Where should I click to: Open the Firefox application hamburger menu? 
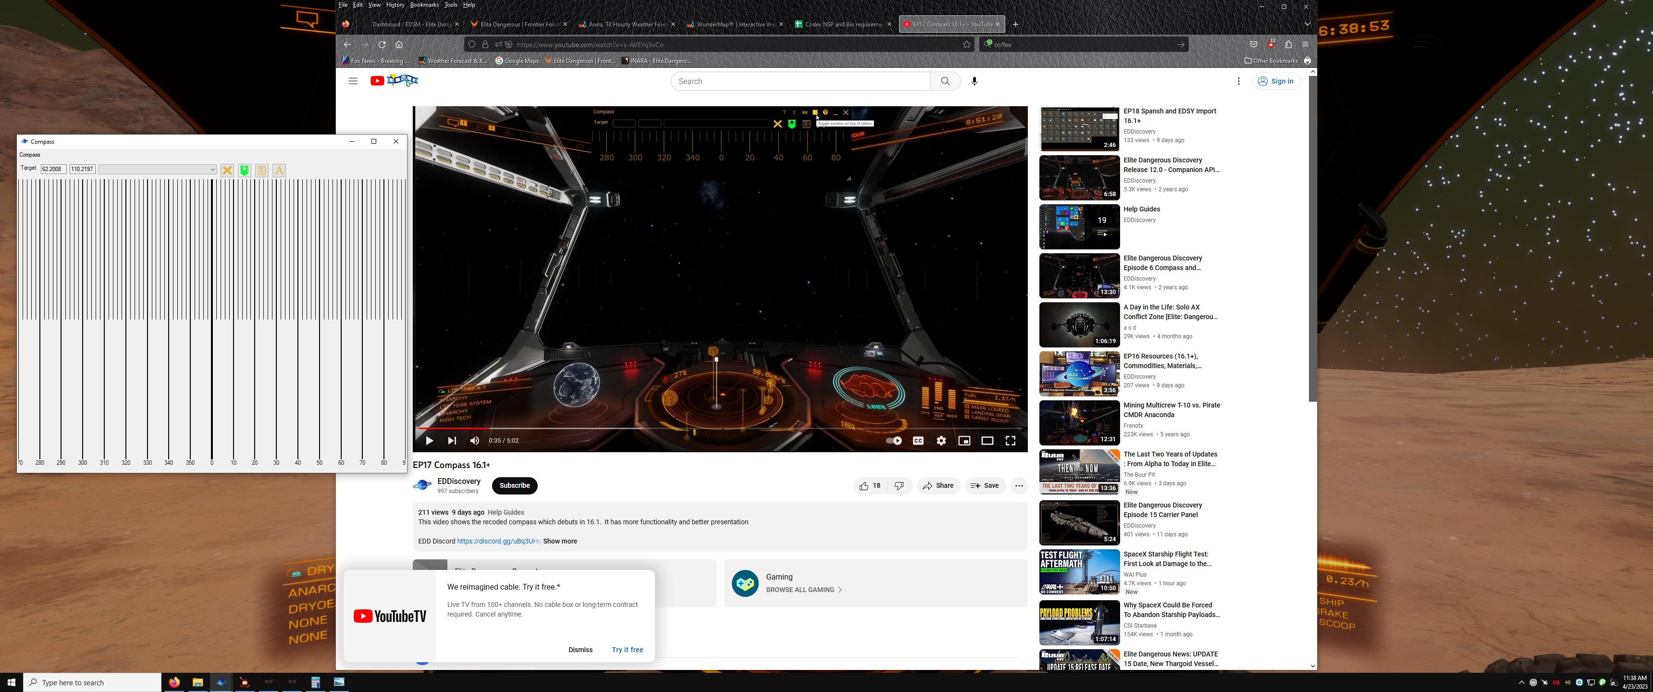pyautogui.click(x=1305, y=44)
